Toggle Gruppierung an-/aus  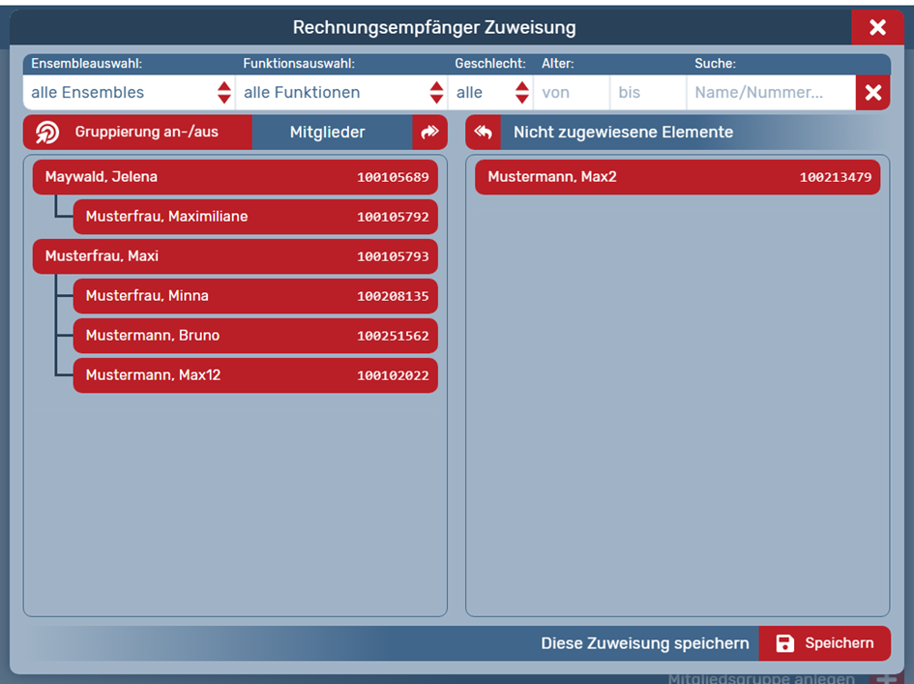click(x=146, y=133)
